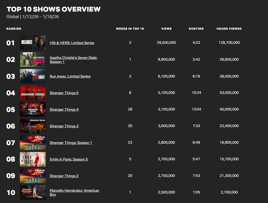Viewport: 268px width, 203px height.
Task: Click the 6,100,000 views value
Action: coord(166,76)
